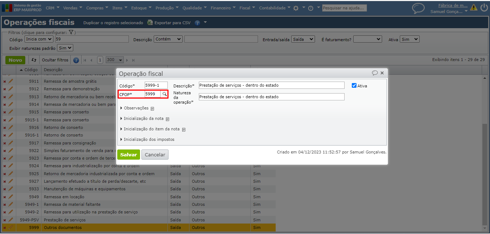The width and height of the screenshot is (490, 234).
Task: Sort the list by Código column header
Action: (29, 69)
